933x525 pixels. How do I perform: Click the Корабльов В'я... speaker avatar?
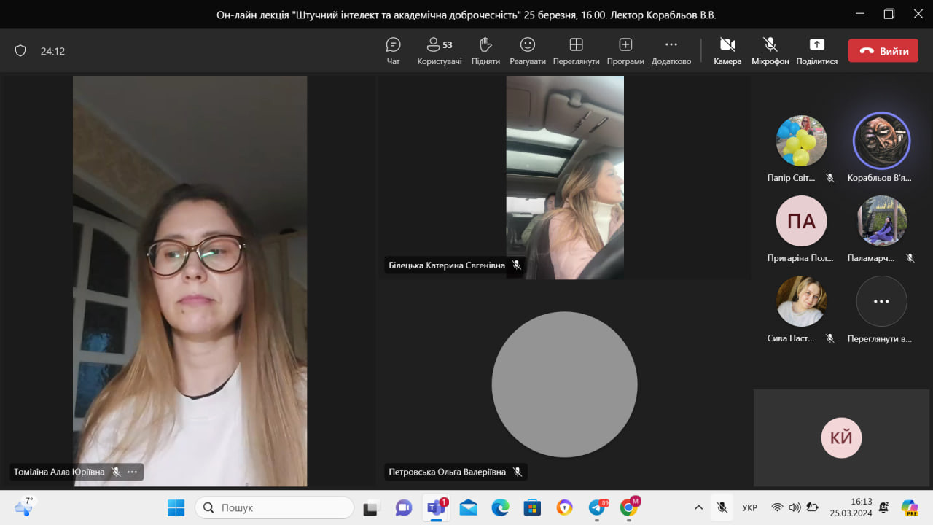point(881,140)
